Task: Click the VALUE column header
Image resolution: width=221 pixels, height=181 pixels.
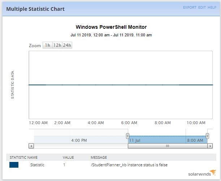Action: (68, 157)
